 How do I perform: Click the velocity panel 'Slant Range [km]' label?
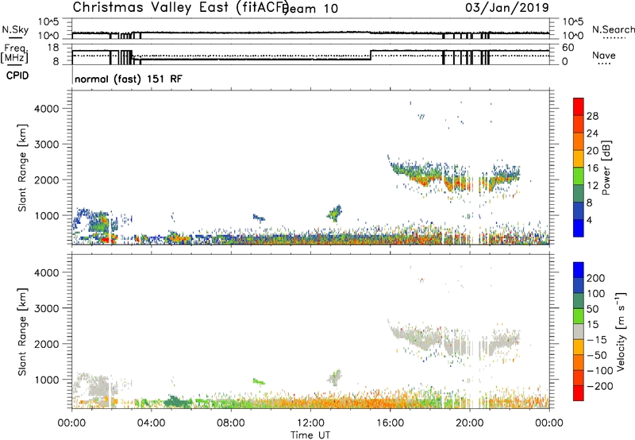pyautogui.click(x=22, y=331)
